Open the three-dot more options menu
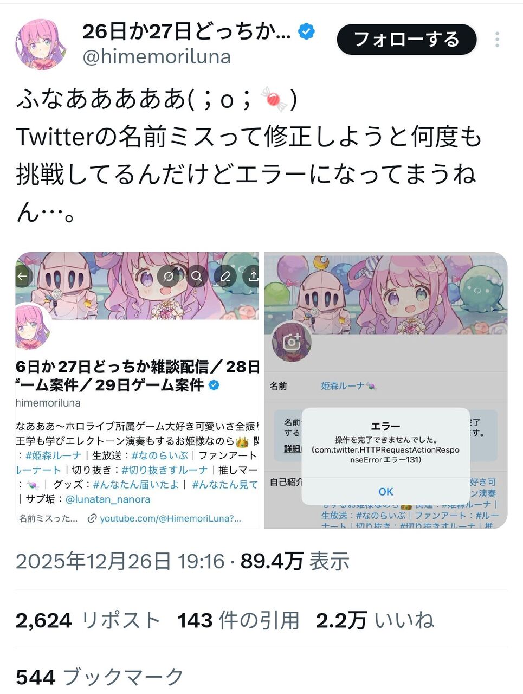The width and height of the screenshot is (523, 694). pos(497,40)
